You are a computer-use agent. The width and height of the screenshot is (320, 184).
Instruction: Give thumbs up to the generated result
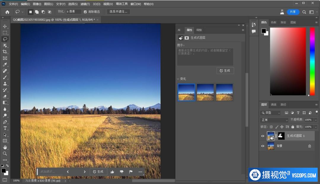tap(112, 172)
